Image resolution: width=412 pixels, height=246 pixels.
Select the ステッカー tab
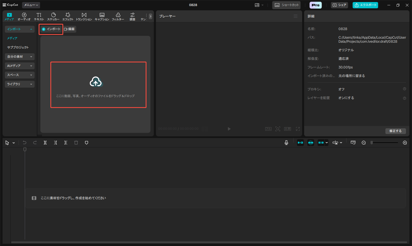pos(53,17)
